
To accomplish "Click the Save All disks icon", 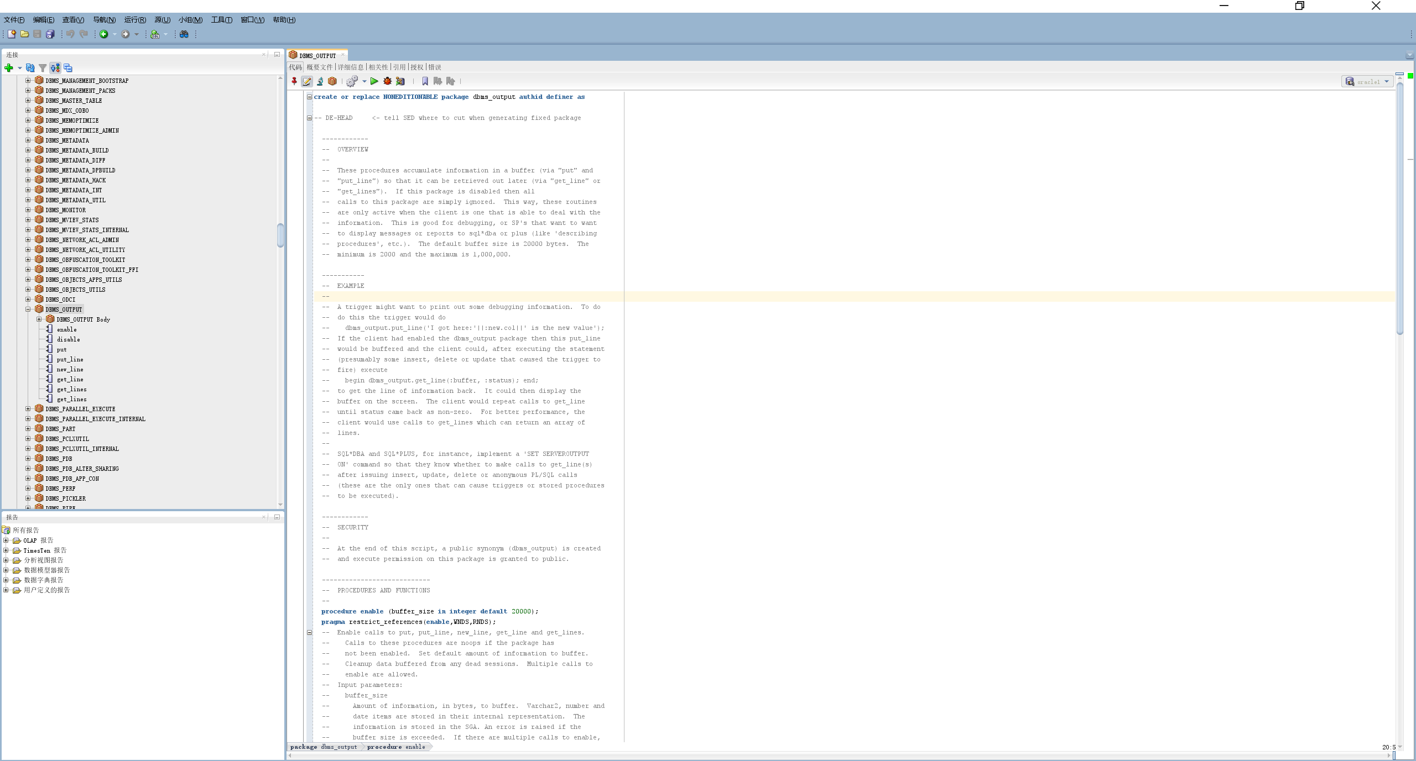I will [x=50, y=34].
